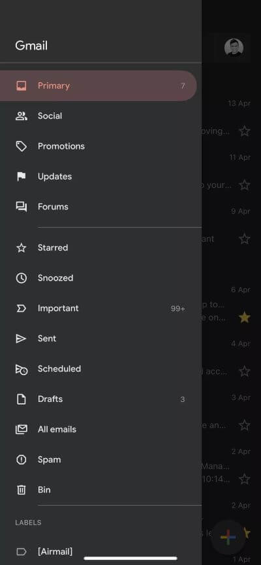Unstar the yellow-starred 6 Apr email
The width and height of the screenshot is (261, 565).
pyautogui.click(x=245, y=318)
